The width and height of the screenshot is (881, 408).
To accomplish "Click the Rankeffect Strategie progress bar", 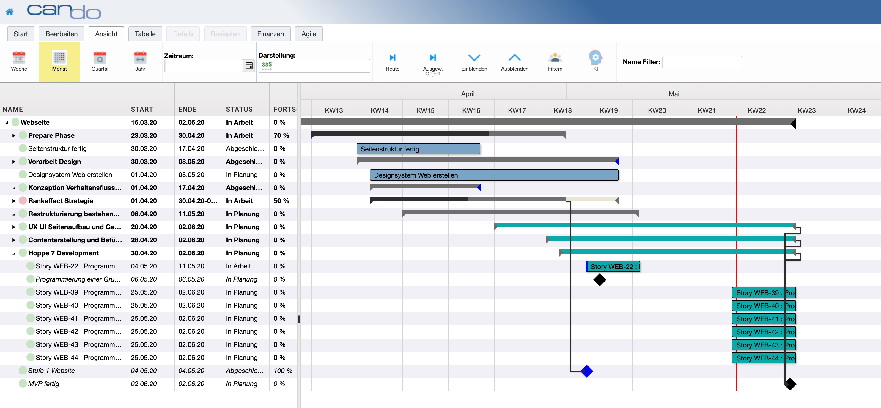I will (x=494, y=199).
